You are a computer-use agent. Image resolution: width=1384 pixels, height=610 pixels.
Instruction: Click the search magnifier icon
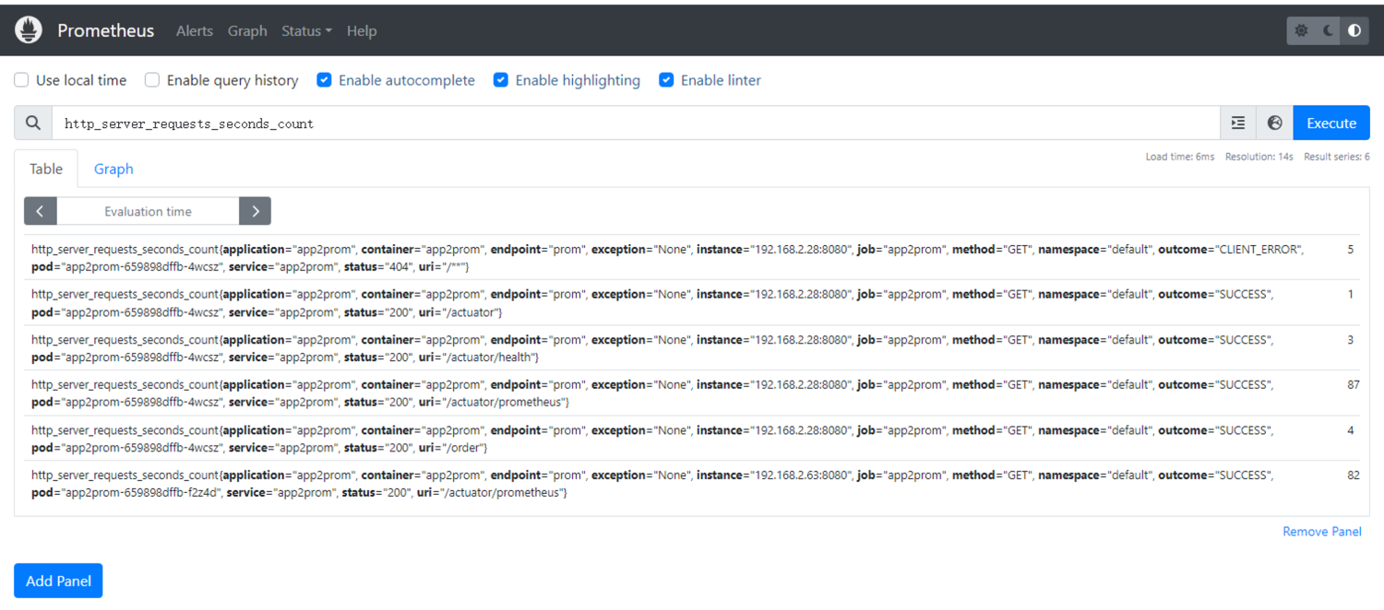[x=33, y=123]
